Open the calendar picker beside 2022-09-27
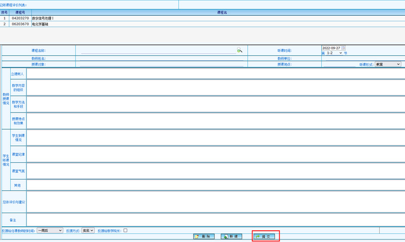 coord(343,48)
